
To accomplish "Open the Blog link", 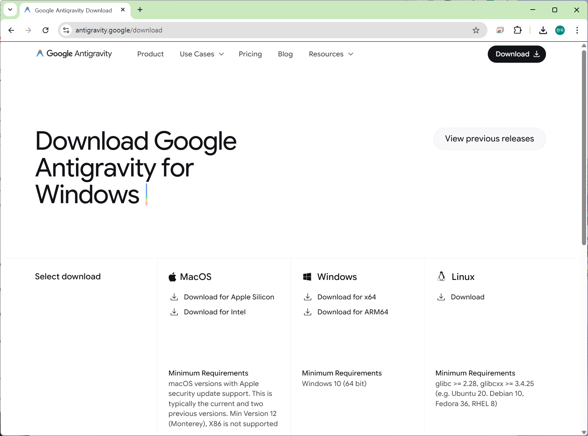I will coord(285,54).
